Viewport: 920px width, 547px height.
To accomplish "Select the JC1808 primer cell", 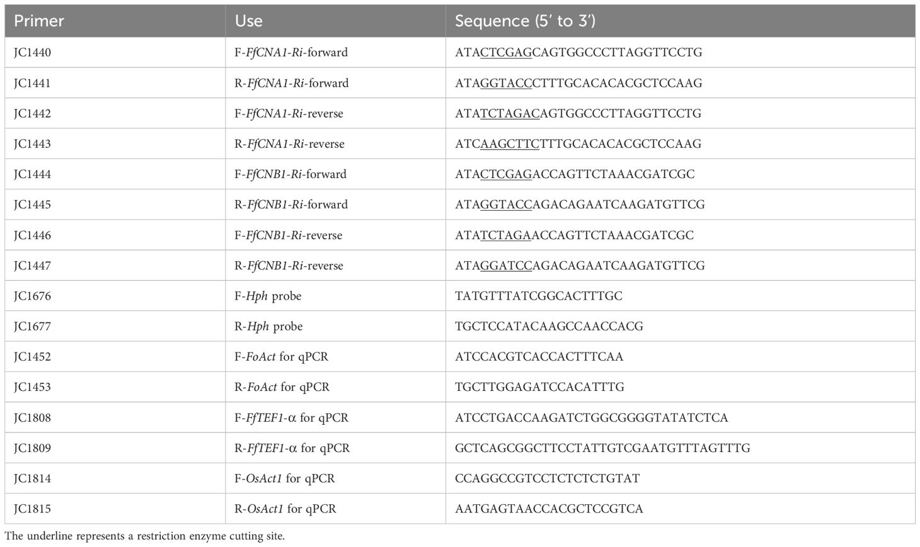I will [x=115, y=417].
